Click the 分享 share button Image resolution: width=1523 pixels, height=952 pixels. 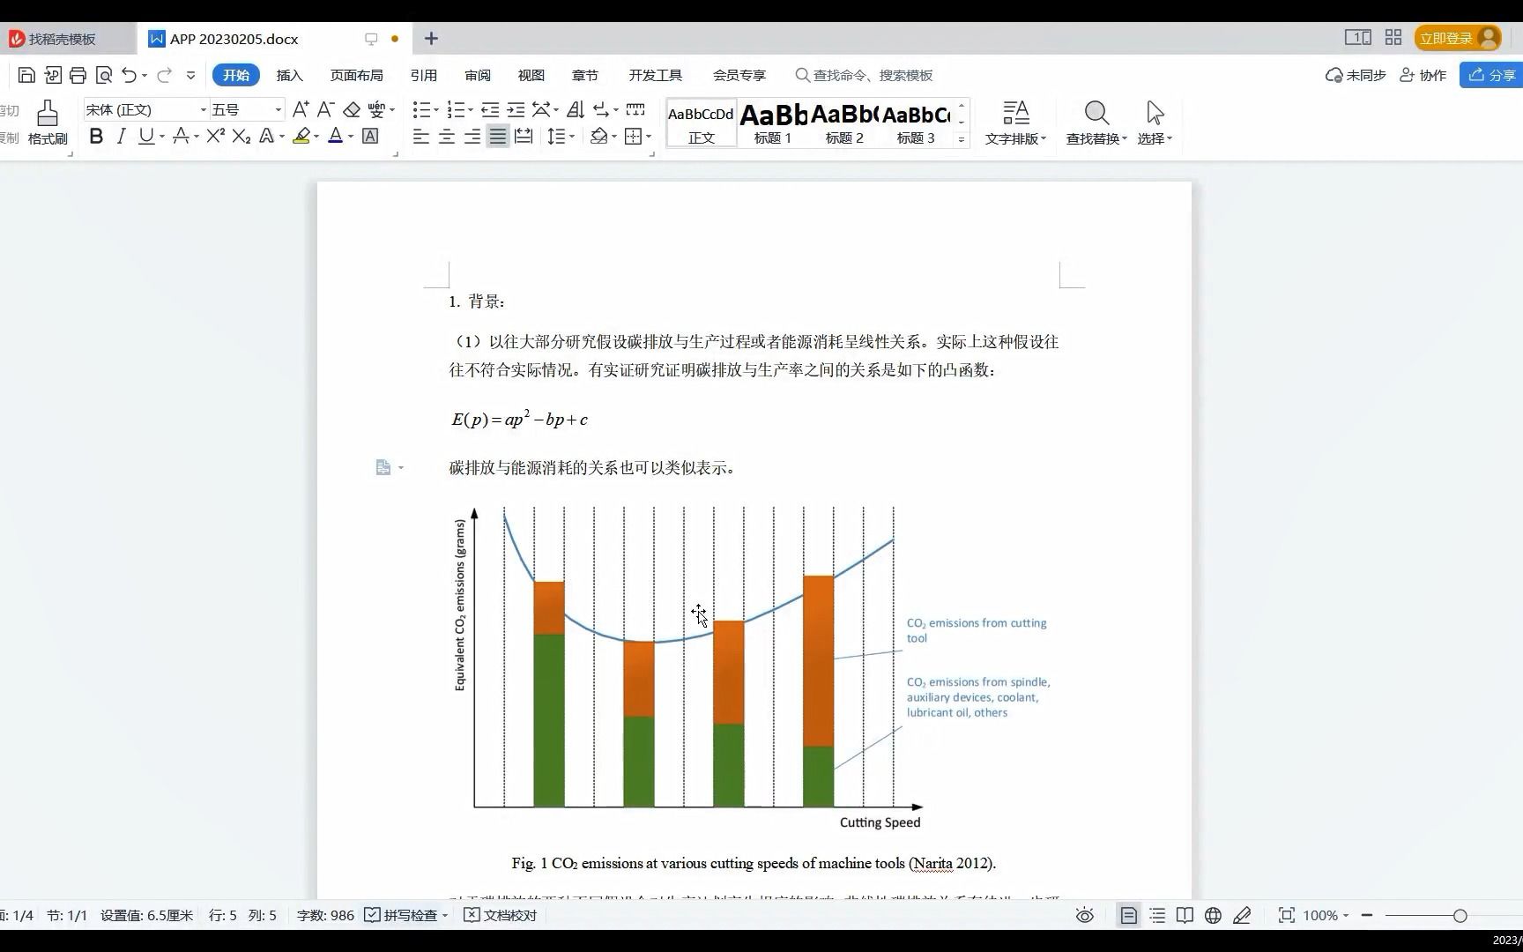tap(1491, 75)
